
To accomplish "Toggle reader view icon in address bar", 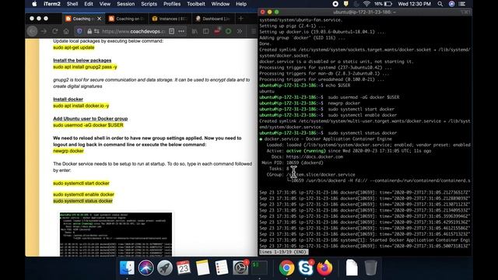I will [171, 31].
